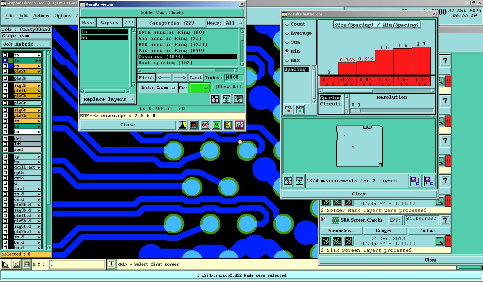The image size is (483, 282).
Task: Open the Auto Zoom dropdown
Action: point(158,88)
